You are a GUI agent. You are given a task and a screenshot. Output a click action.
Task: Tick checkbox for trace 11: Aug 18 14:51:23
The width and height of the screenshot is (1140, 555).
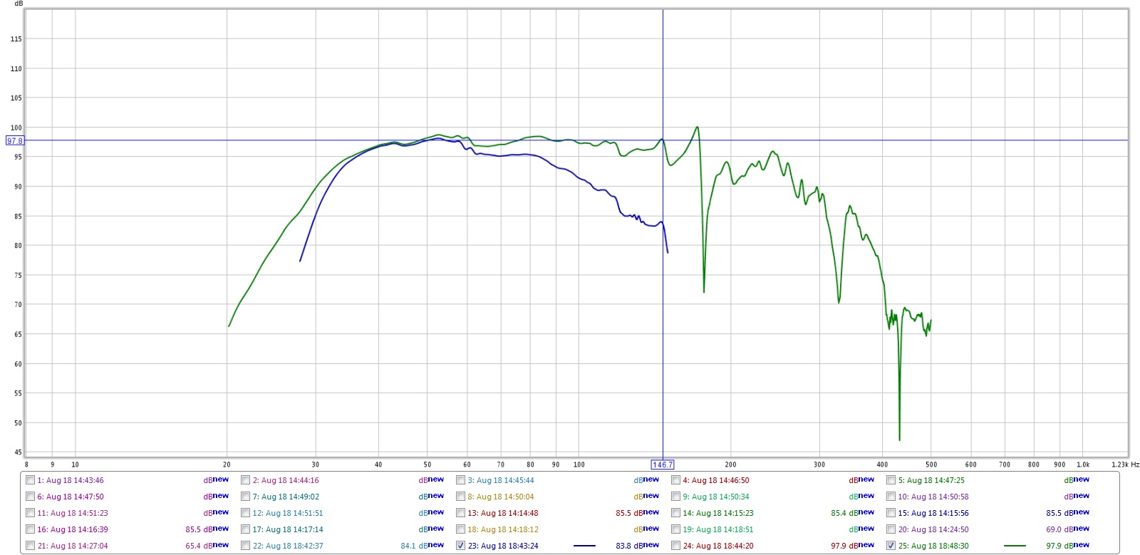(x=30, y=512)
